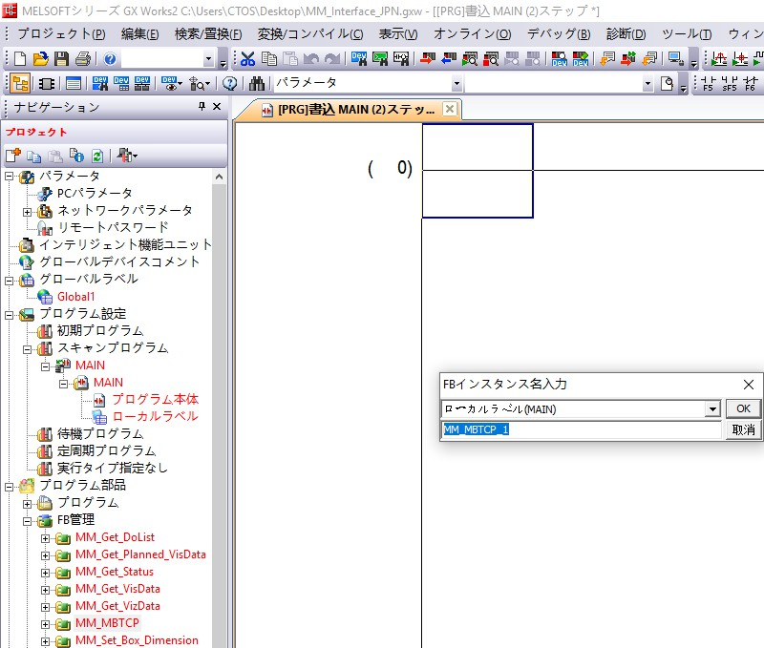Select リモートパスワード in tree
Screen dimensions: 764x648
pyautogui.click(x=113, y=227)
